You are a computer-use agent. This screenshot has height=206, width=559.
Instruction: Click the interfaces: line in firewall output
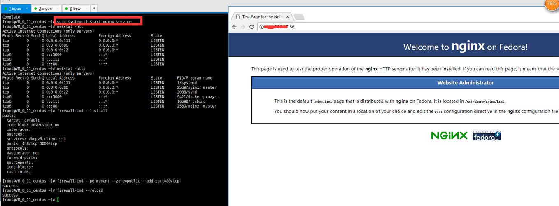click(x=19, y=129)
